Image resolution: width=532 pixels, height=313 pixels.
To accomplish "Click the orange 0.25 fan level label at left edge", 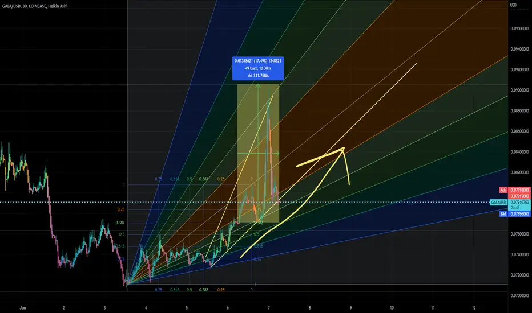I will coord(121,210).
